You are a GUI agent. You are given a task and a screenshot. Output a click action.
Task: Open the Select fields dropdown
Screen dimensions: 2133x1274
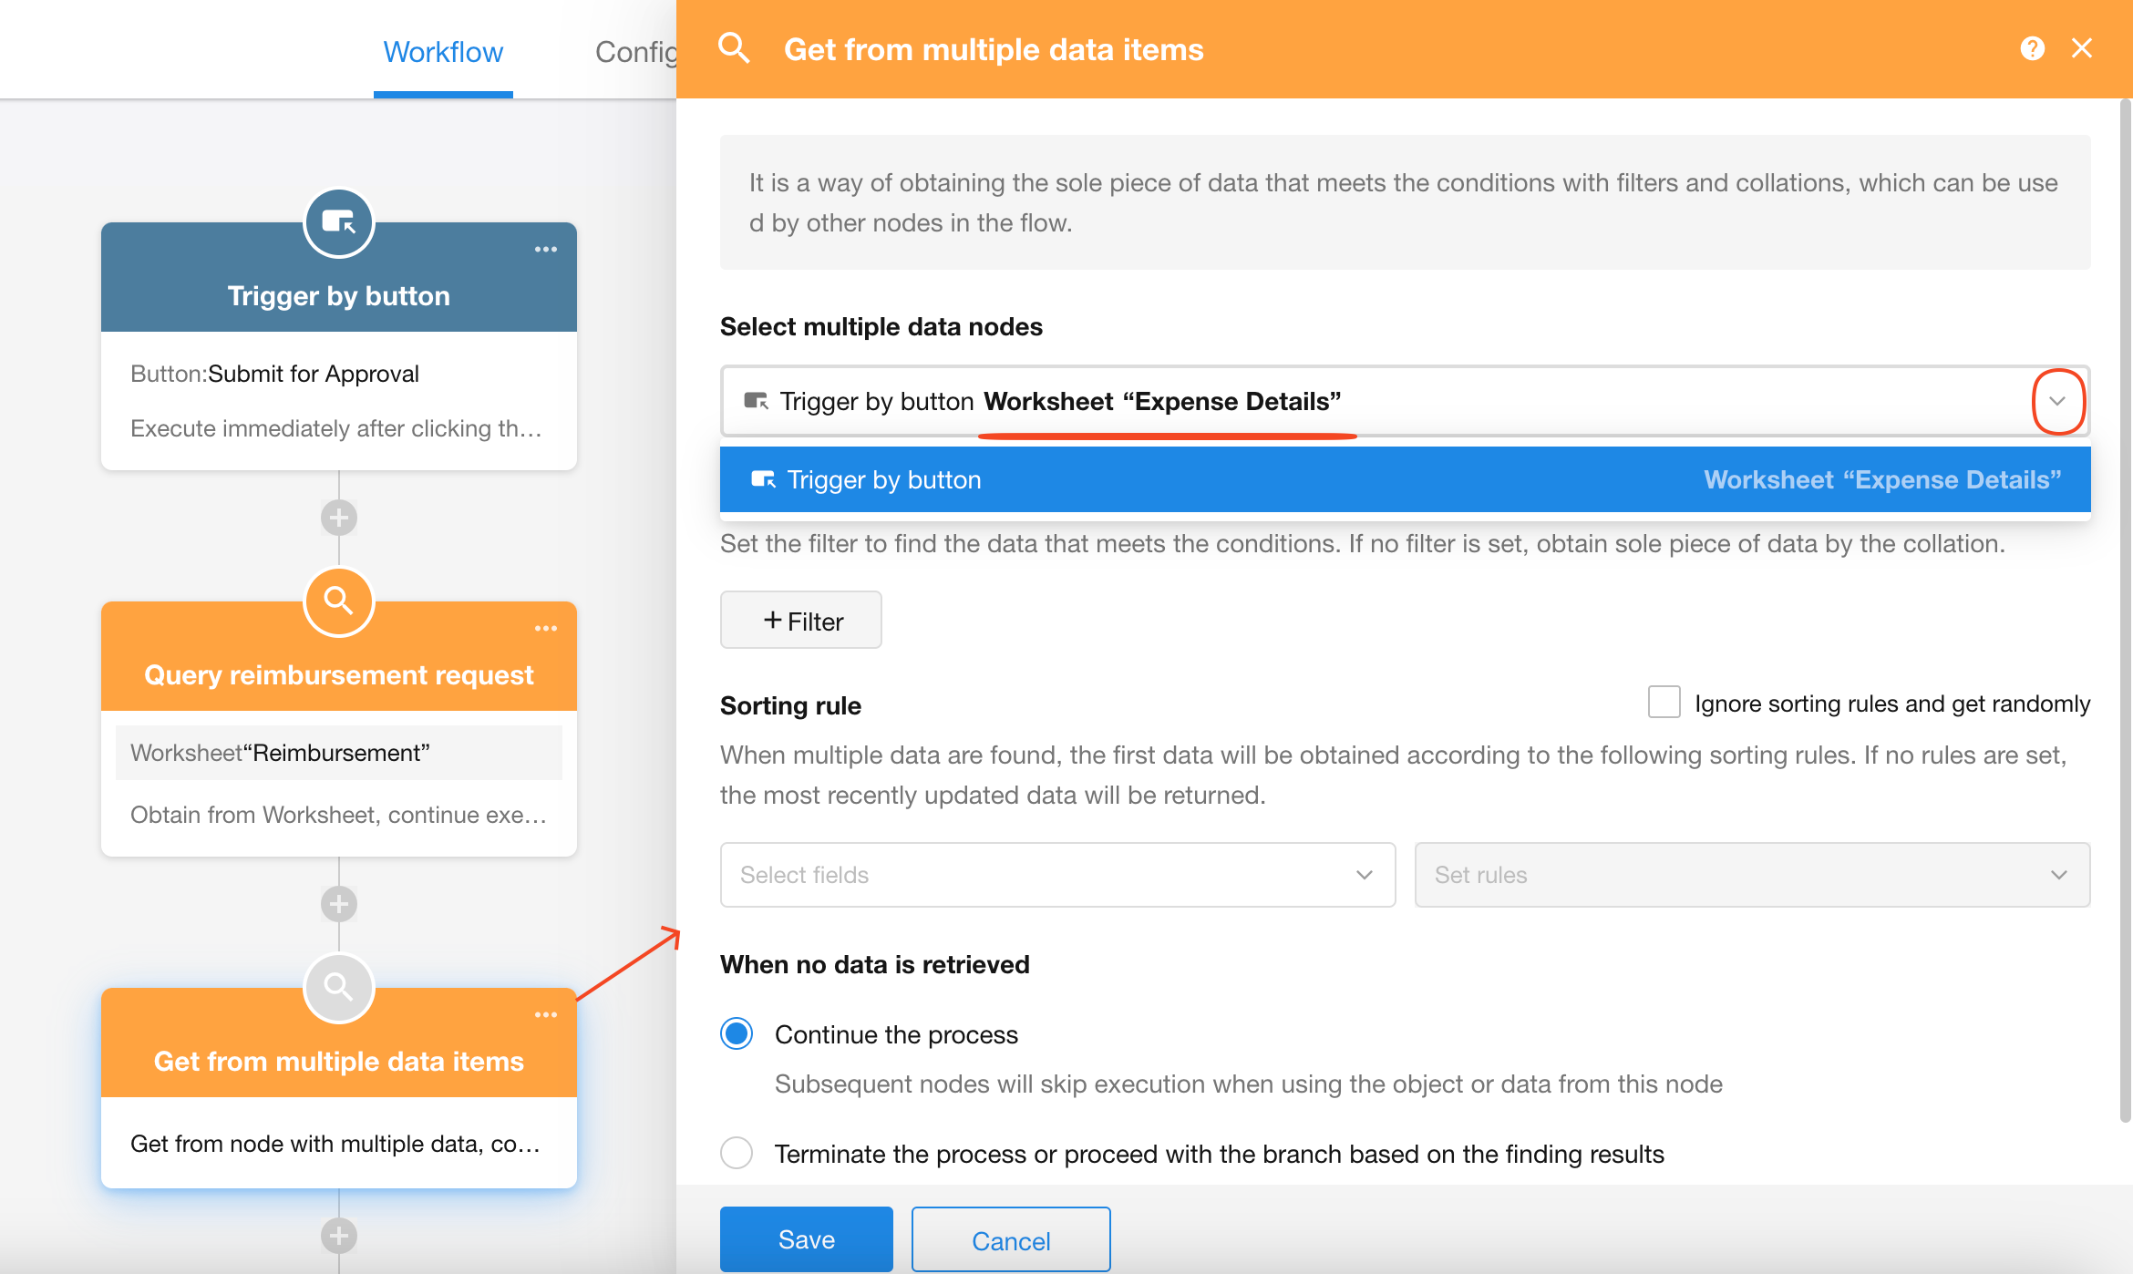[x=1057, y=875]
